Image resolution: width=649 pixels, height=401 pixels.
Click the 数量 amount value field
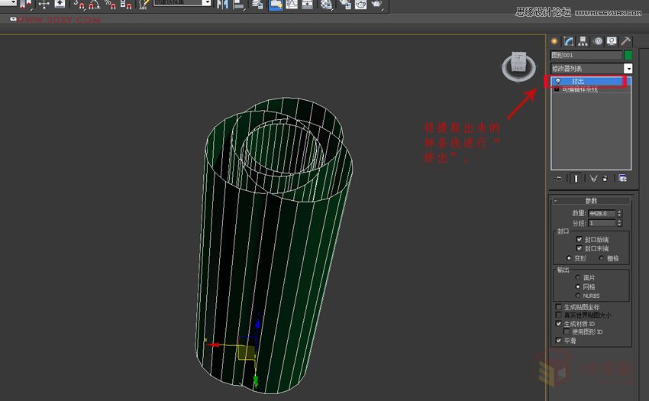pos(602,213)
